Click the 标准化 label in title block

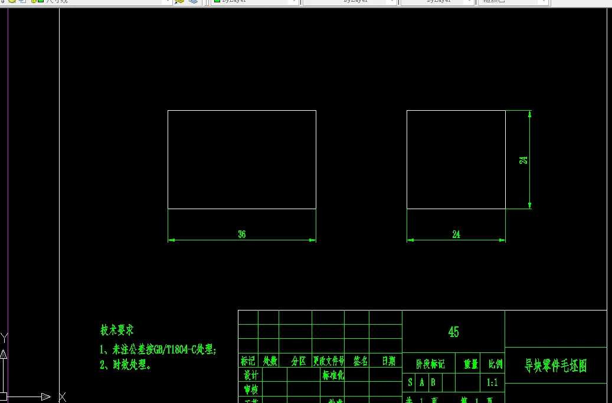(333, 375)
